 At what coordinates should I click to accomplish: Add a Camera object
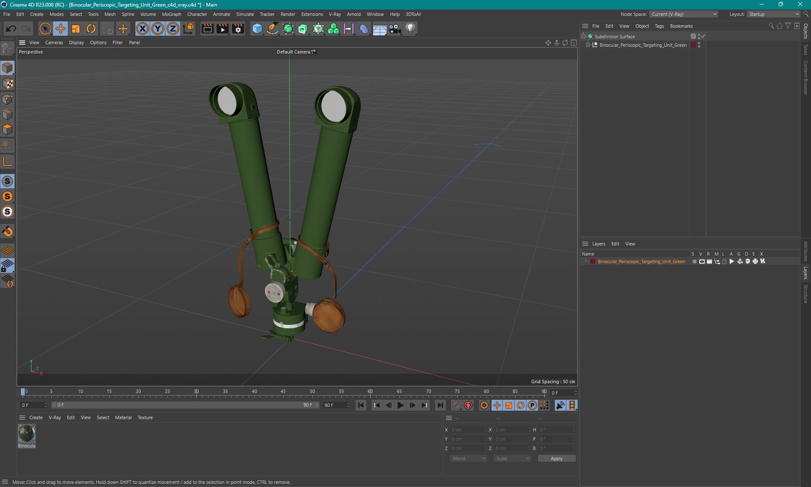pyautogui.click(x=395, y=29)
